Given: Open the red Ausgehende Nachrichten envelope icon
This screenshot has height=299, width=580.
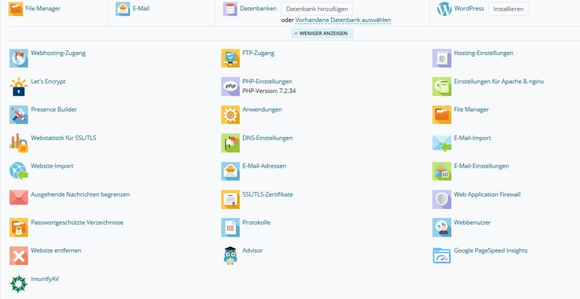Looking at the screenshot, I should point(19,198).
